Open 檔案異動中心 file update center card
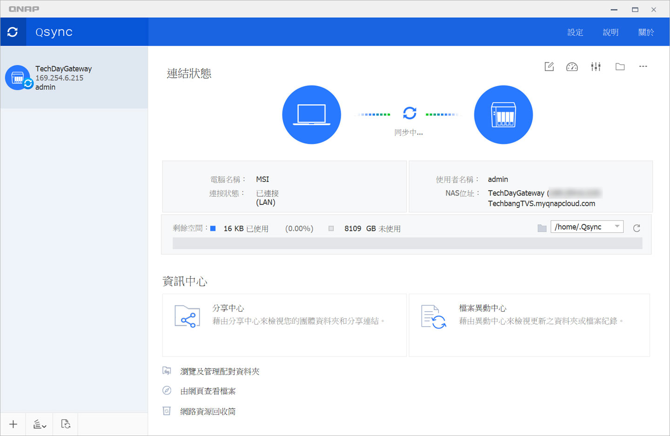Screen dimensions: 670x436 (x=529, y=325)
